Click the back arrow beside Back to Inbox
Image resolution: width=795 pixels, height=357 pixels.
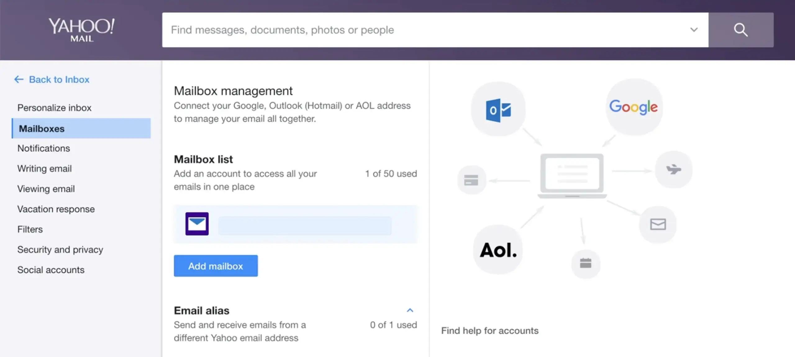pos(19,79)
